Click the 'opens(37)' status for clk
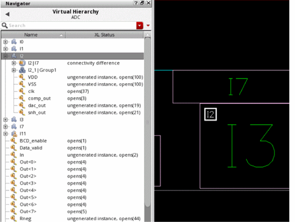 point(78,91)
